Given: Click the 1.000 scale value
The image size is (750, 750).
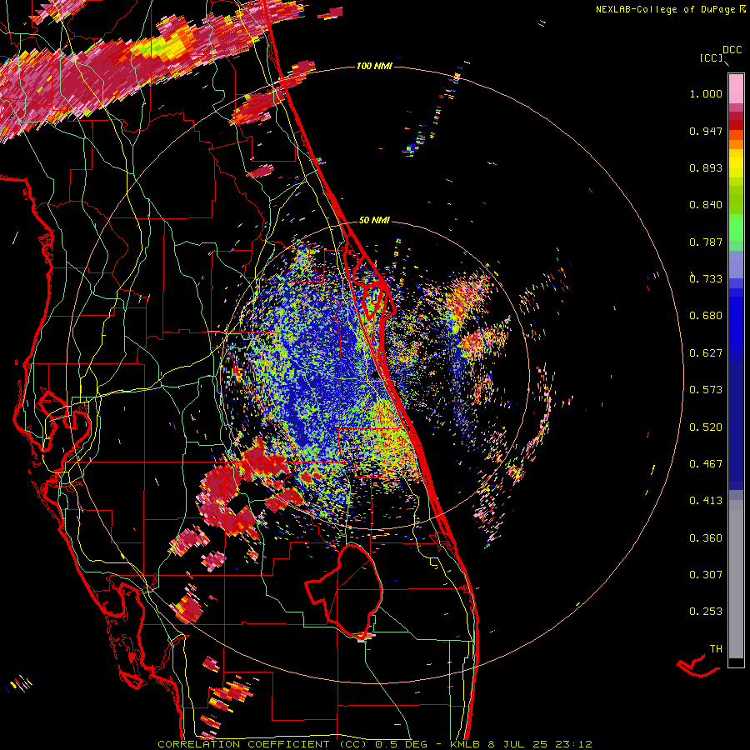Looking at the screenshot, I should (706, 93).
